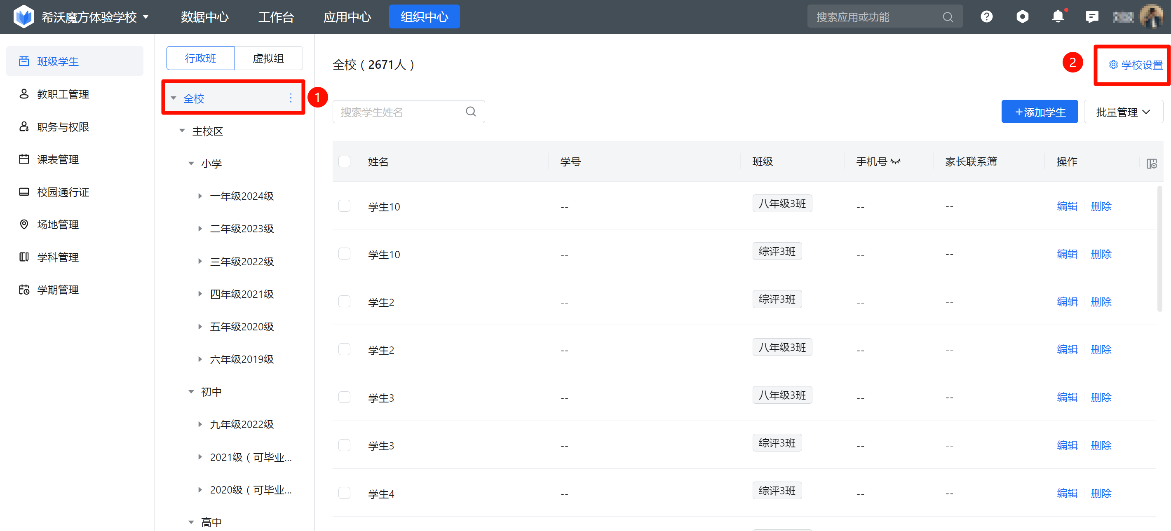Collapse the 高中 tree node

191,522
